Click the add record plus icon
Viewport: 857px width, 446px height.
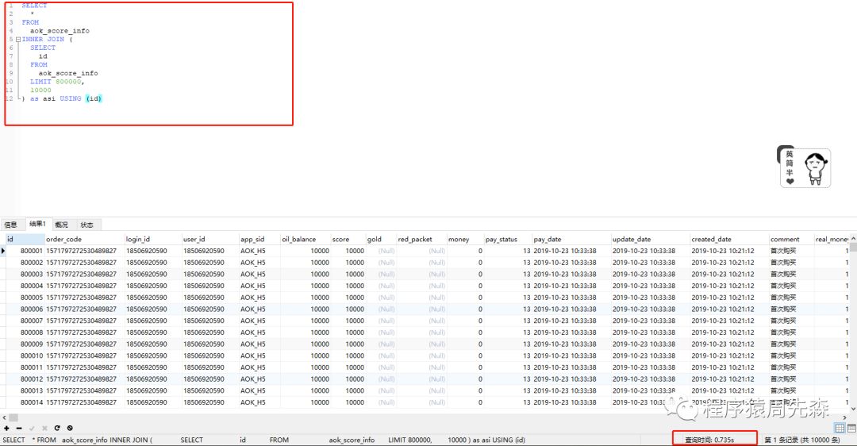(6, 429)
